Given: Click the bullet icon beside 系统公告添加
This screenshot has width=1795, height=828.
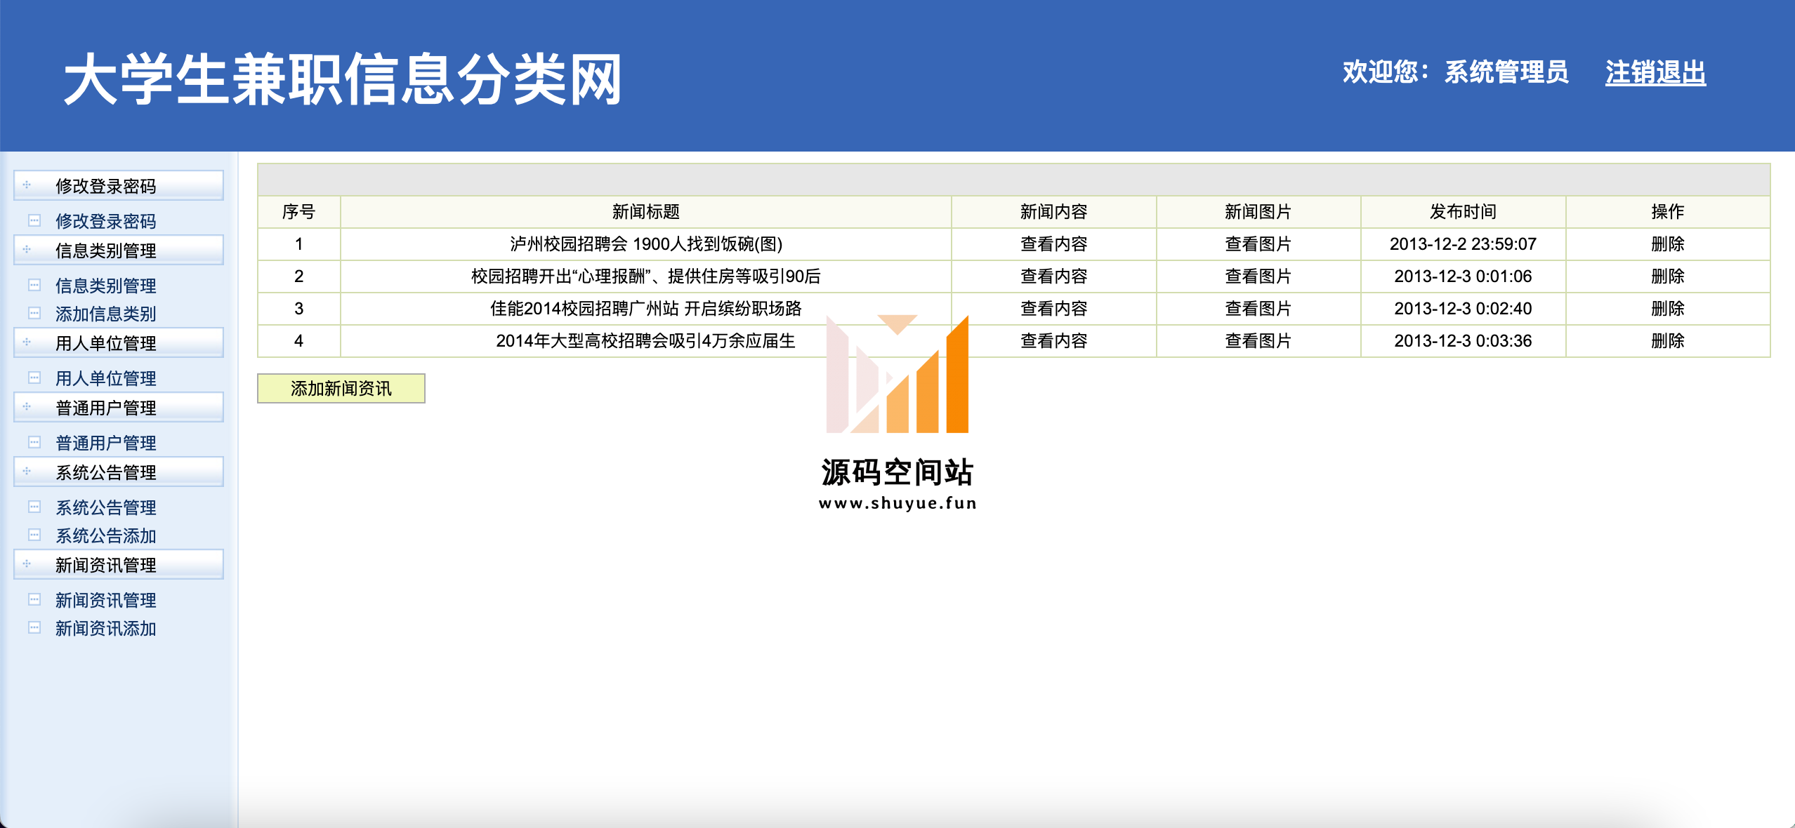Looking at the screenshot, I should tap(34, 535).
